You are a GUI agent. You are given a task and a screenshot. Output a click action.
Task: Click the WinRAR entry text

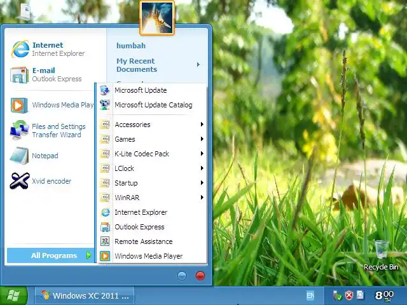tap(127, 198)
